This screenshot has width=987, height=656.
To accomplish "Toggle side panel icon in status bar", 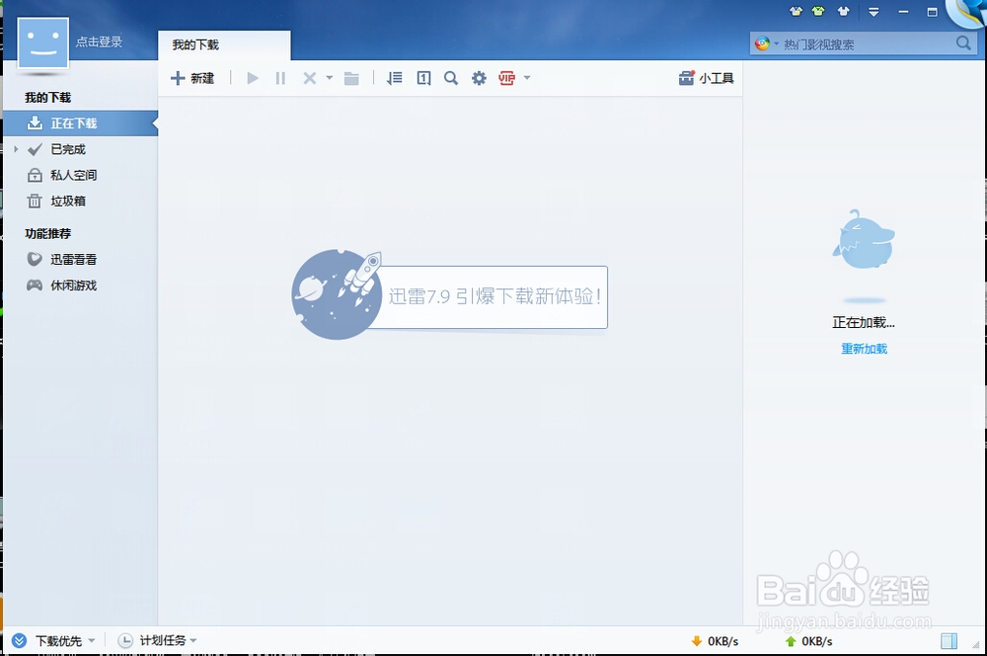I will (x=949, y=641).
